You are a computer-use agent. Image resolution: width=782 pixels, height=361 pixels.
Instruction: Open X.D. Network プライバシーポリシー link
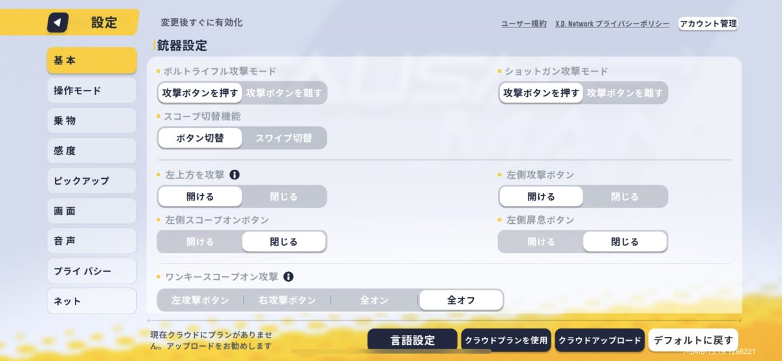pyautogui.click(x=612, y=23)
